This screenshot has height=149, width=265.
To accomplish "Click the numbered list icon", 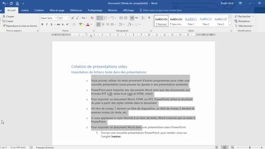I will 106,18.
